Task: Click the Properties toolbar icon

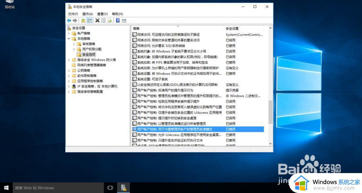Action: coord(104,21)
